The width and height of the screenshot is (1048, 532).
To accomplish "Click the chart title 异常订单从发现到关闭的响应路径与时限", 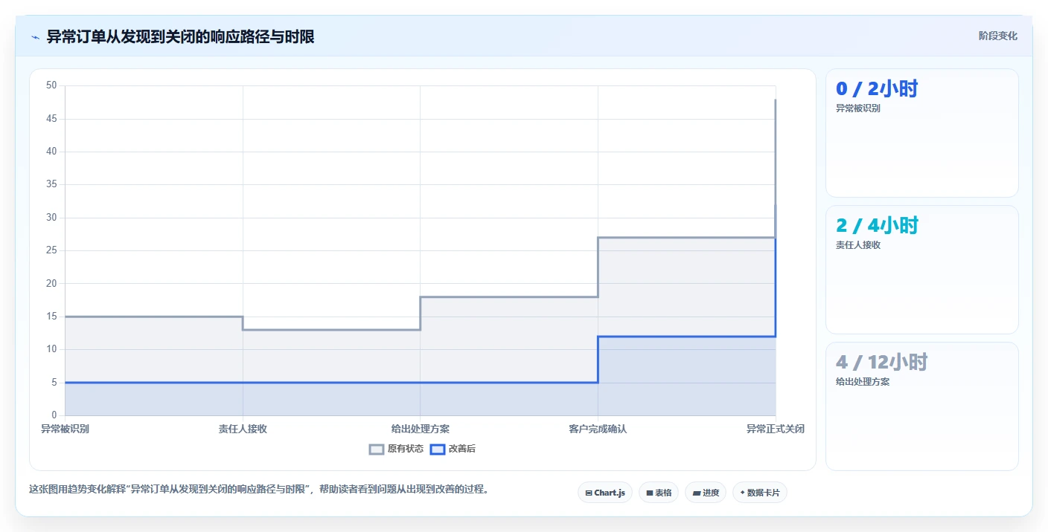I will 180,36.
